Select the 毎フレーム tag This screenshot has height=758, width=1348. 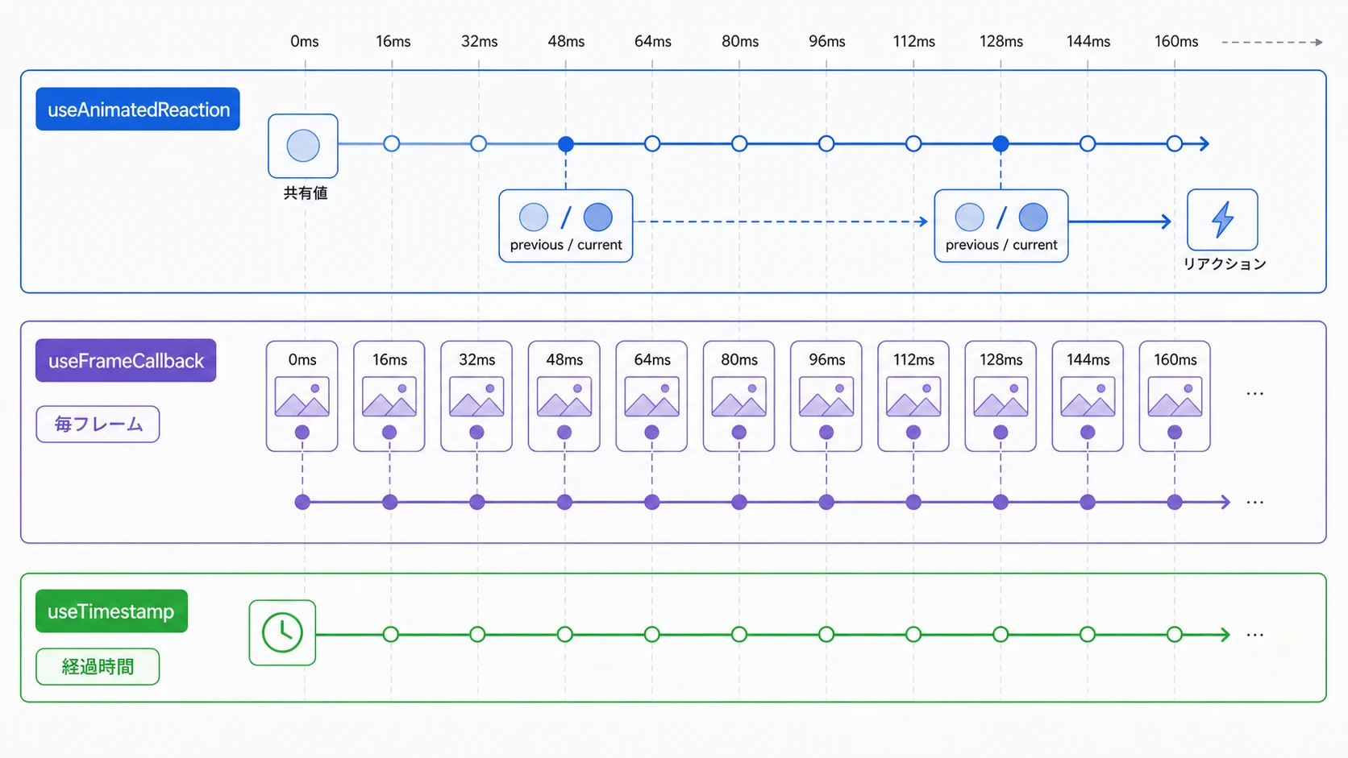(x=98, y=425)
